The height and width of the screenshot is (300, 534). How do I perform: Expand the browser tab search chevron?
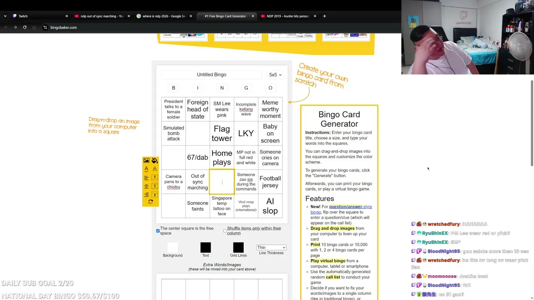point(5,16)
